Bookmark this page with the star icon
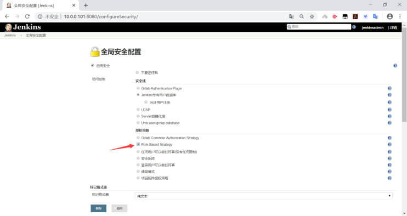The width and height of the screenshot is (407, 216). [x=312, y=16]
